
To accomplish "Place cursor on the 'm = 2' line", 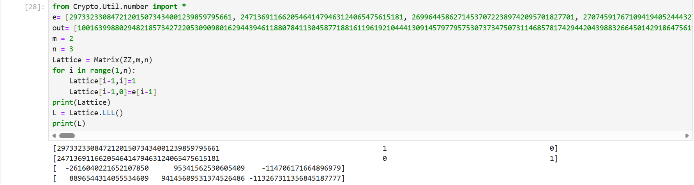I will click(x=63, y=39).
